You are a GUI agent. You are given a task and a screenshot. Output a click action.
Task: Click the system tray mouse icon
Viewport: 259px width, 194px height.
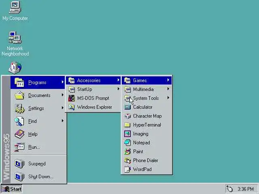[229, 189]
